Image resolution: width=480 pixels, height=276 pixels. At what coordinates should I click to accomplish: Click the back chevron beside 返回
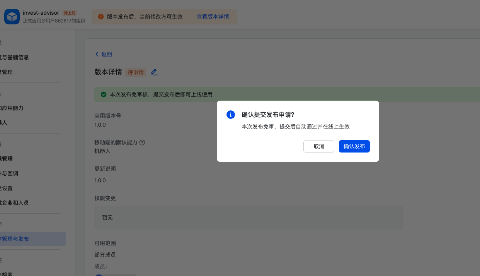pos(97,54)
